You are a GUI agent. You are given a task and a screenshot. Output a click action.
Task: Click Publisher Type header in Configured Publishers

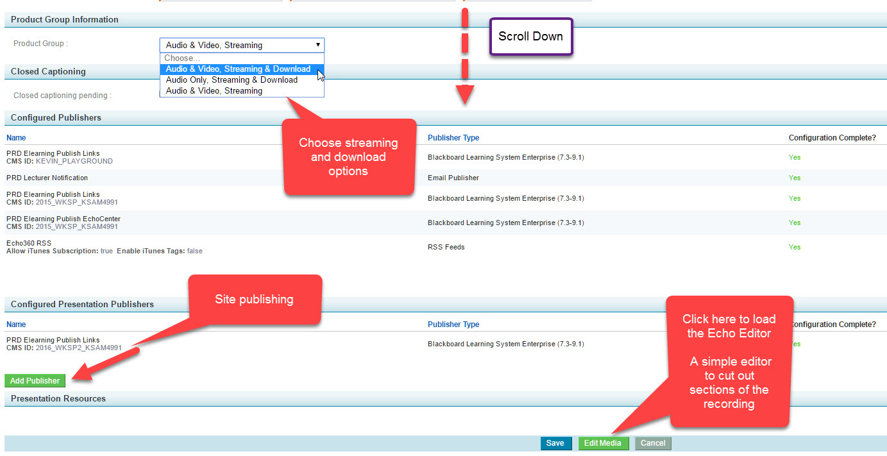pos(453,138)
